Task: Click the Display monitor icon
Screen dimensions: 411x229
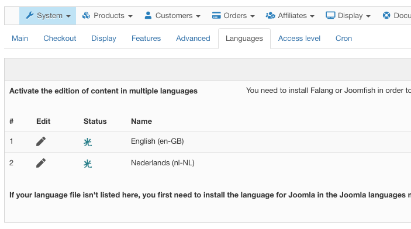Action: [x=330, y=15]
